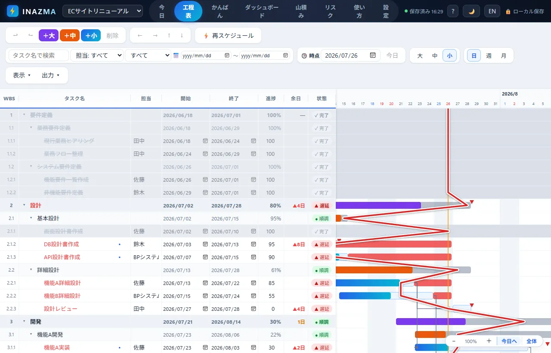The height and width of the screenshot is (353, 551).
Task: Open end date picker for 機能B詳細設計 row
Action: point(254,296)
